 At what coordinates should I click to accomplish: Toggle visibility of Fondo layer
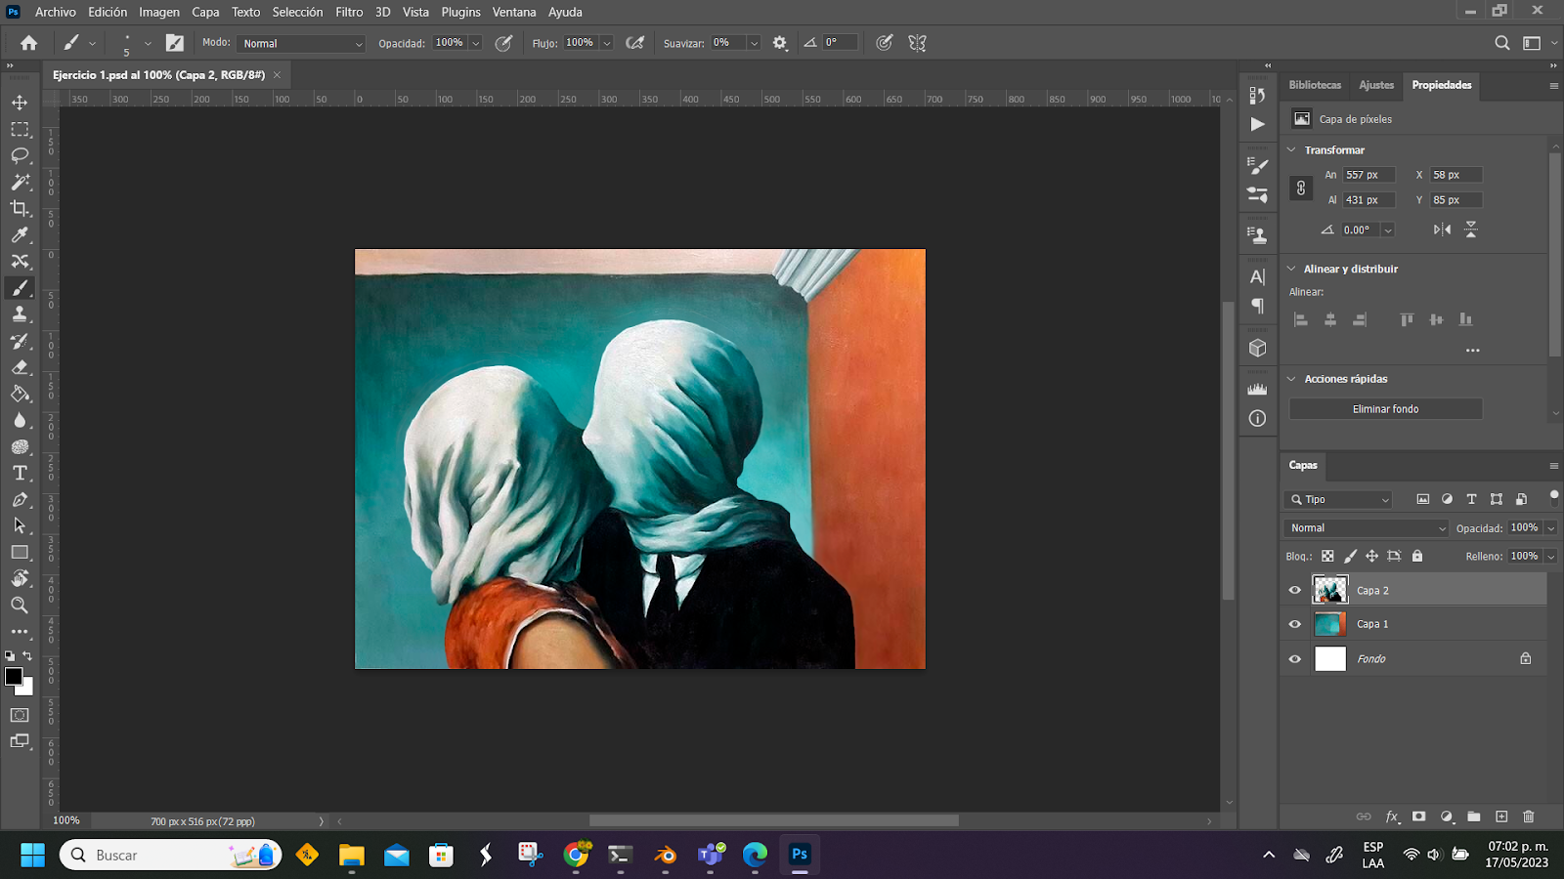(1295, 659)
